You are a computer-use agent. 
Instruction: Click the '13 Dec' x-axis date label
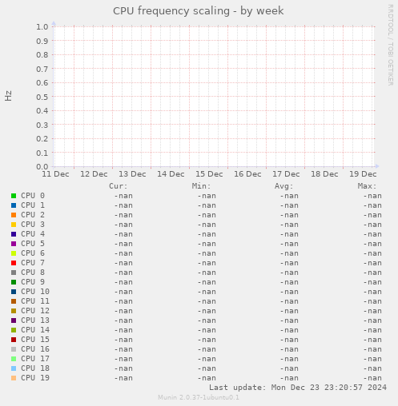click(132, 174)
